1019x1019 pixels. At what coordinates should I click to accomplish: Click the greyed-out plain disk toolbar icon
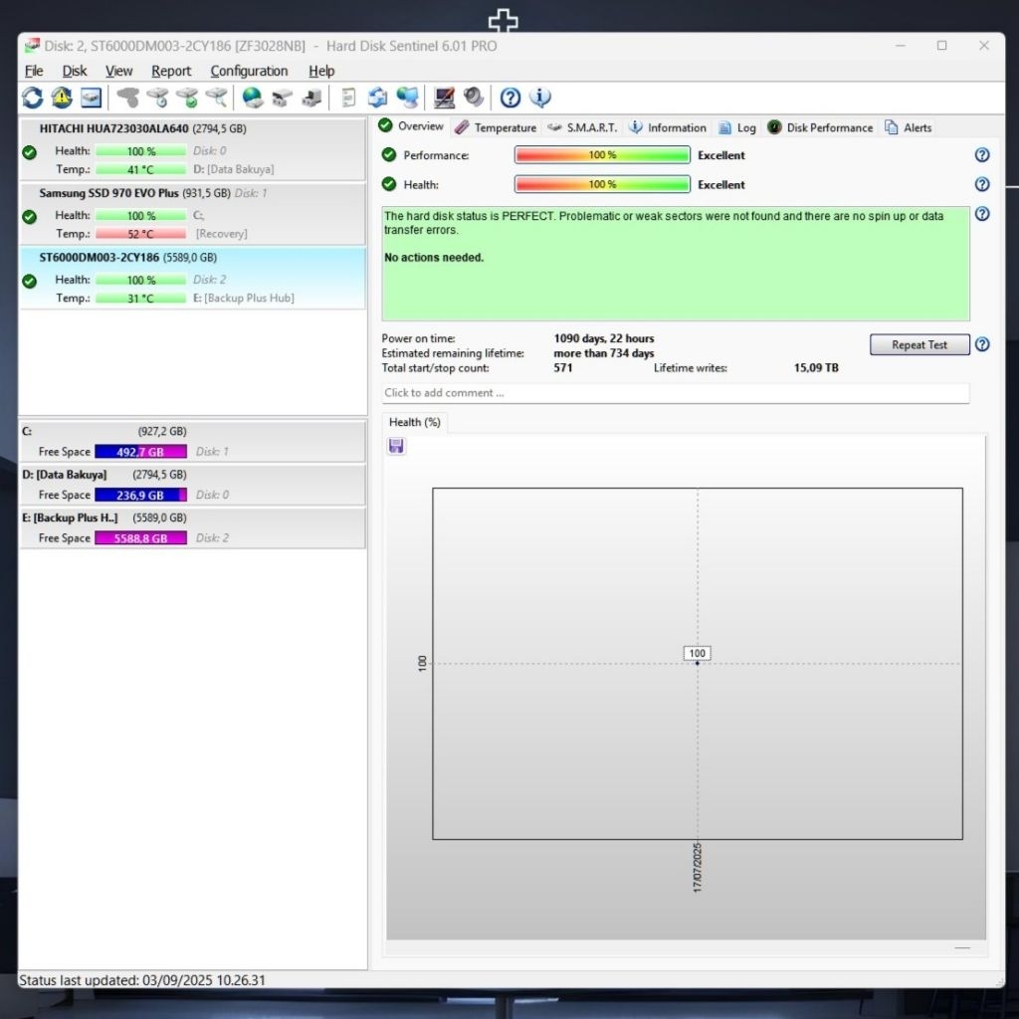pyautogui.click(x=128, y=98)
